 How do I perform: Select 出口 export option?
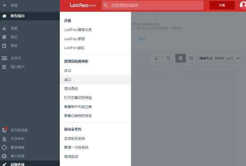click(95, 80)
